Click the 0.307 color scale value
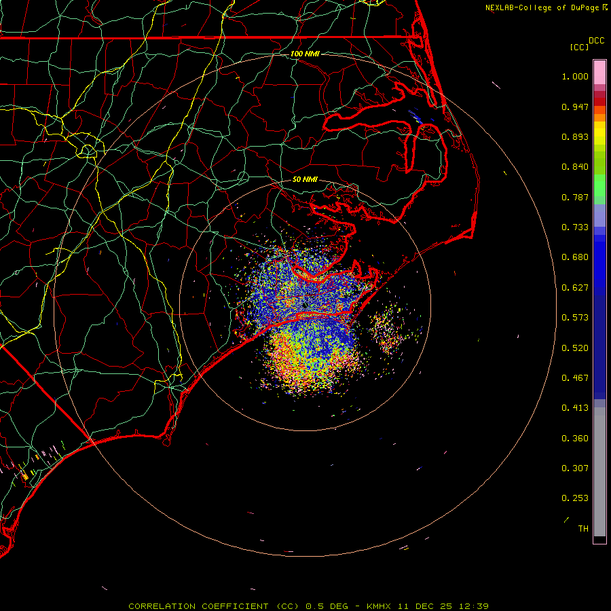Image resolution: width=611 pixels, height=611 pixels. 575,468
